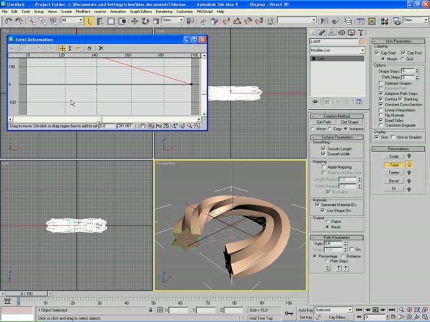Choose the Select and Move tool
The height and width of the screenshot is (322, 430).
coord(134,21)
